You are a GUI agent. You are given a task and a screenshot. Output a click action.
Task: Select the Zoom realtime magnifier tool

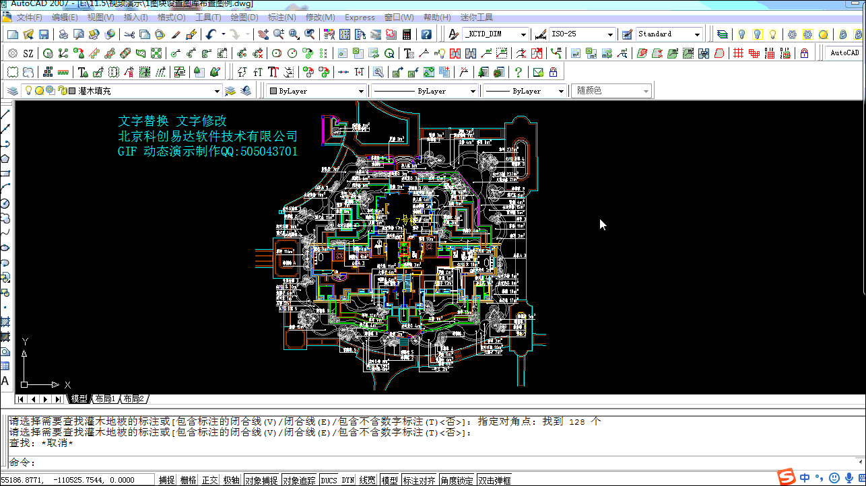[x=279, y=34]
